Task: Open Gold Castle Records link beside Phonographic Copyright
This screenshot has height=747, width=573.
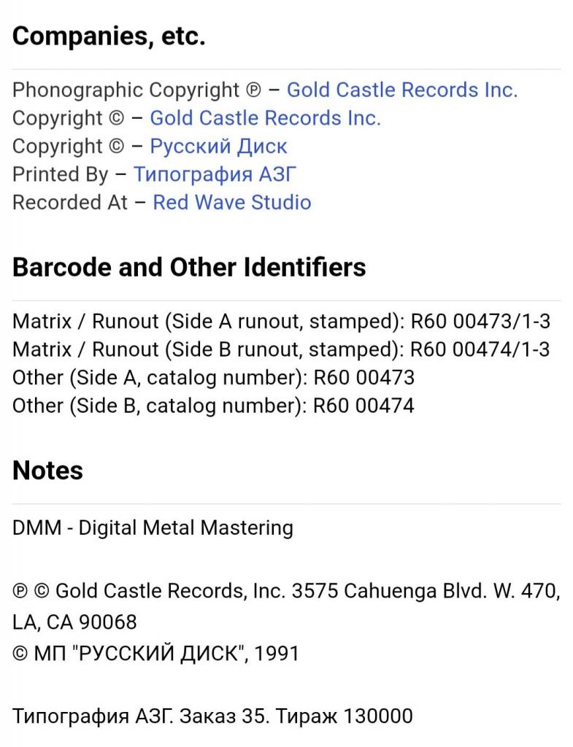Action: pos(401,90)
